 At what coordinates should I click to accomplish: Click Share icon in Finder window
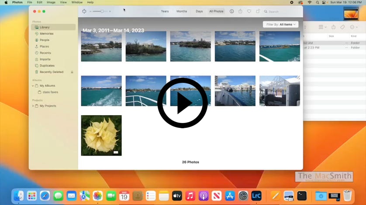[x=333, y=27]
